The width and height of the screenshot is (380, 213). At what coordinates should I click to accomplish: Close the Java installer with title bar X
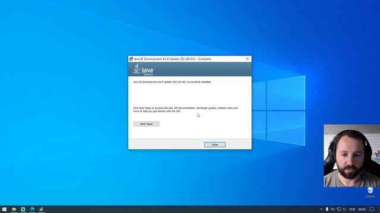(247, 59)
